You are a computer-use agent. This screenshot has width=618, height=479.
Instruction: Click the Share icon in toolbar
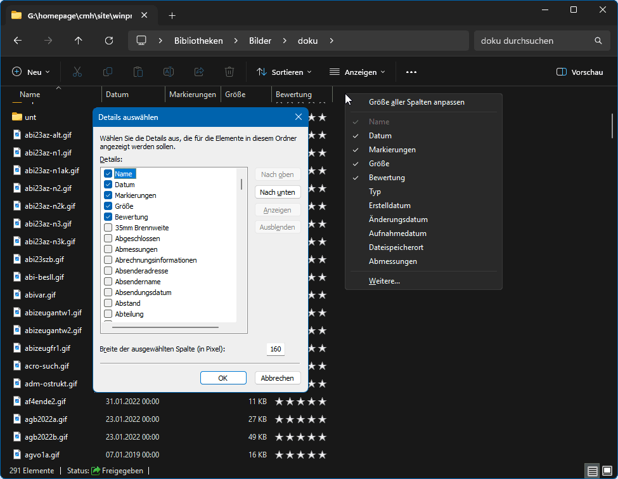tap(199, 72)
